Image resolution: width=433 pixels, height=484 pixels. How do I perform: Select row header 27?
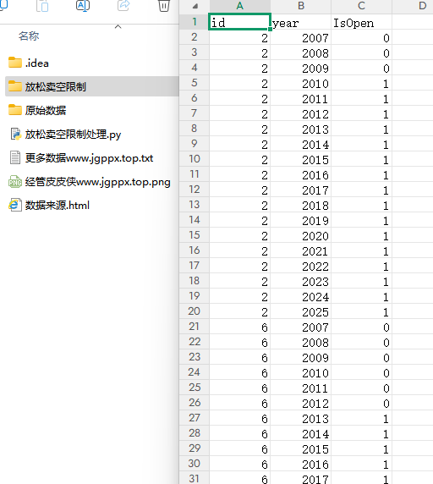pyautogui.click(x=194, y=418)
